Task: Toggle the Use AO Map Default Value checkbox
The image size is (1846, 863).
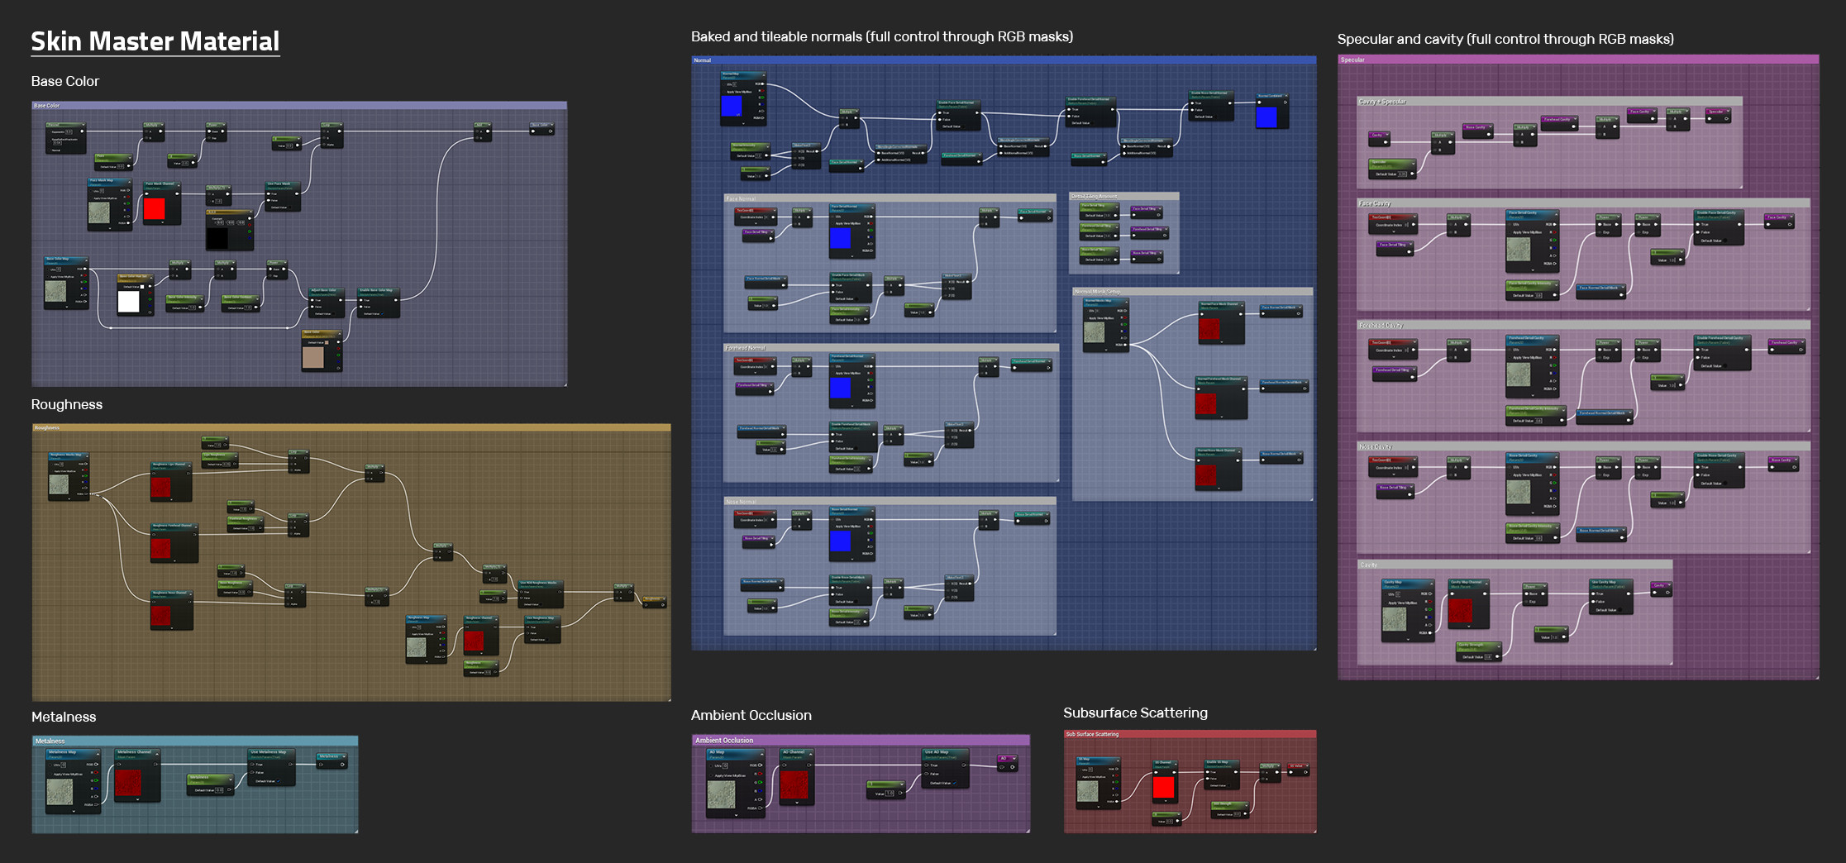Action: [955, 783]
